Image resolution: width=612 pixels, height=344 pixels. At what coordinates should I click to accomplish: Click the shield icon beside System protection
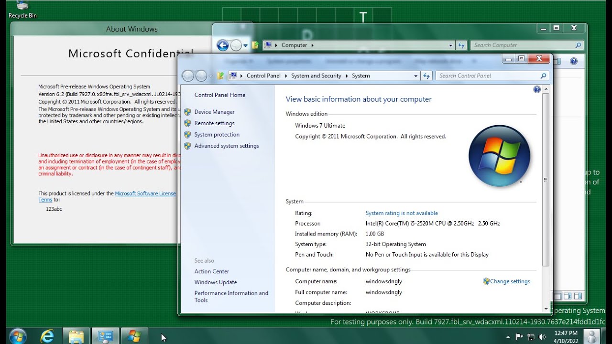(187, 135)
